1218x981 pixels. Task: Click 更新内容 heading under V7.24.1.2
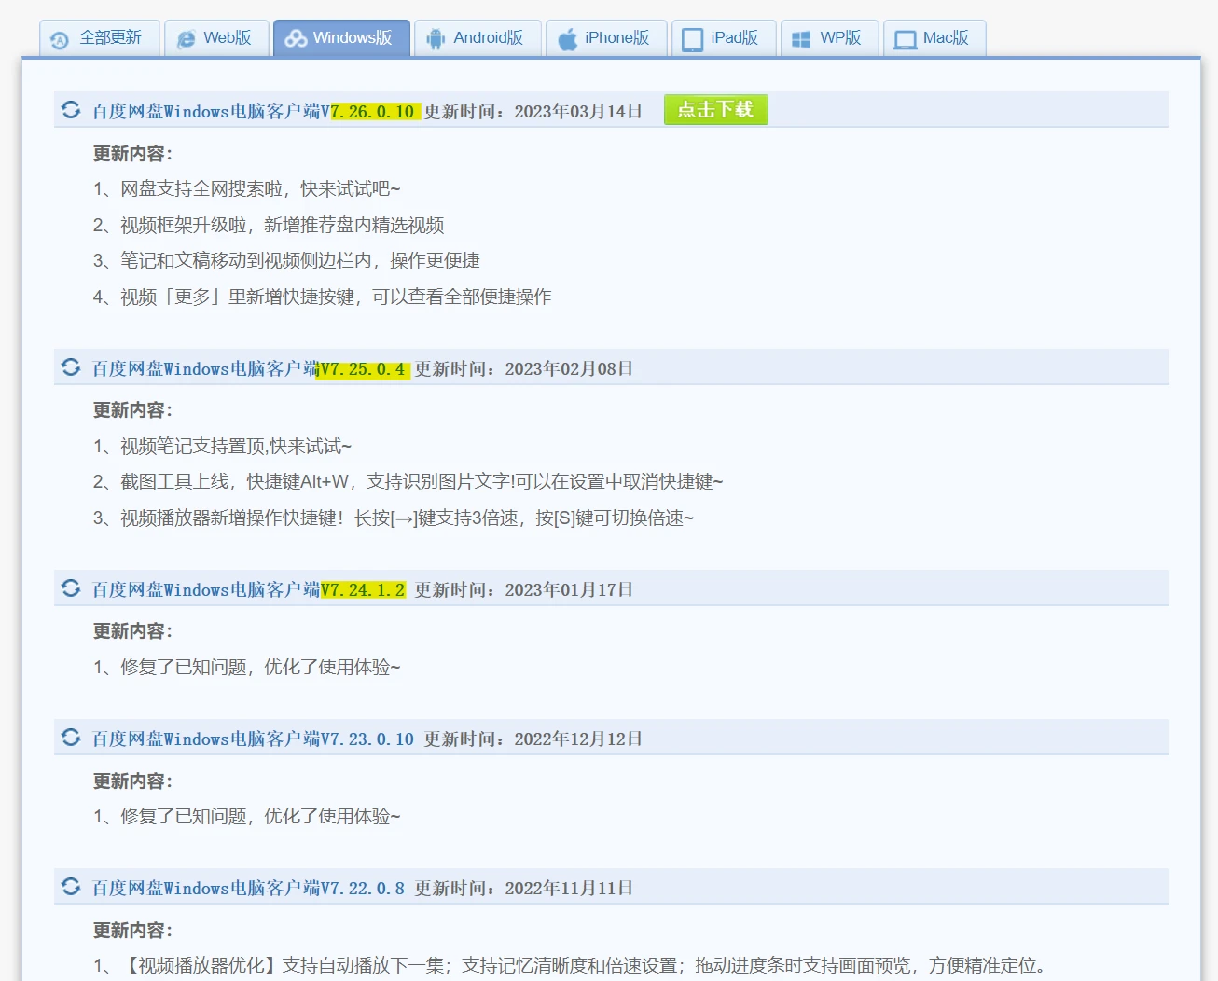132,631
